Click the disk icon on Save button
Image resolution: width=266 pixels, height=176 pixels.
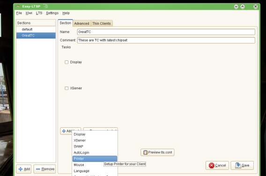(x=238, y=165)
